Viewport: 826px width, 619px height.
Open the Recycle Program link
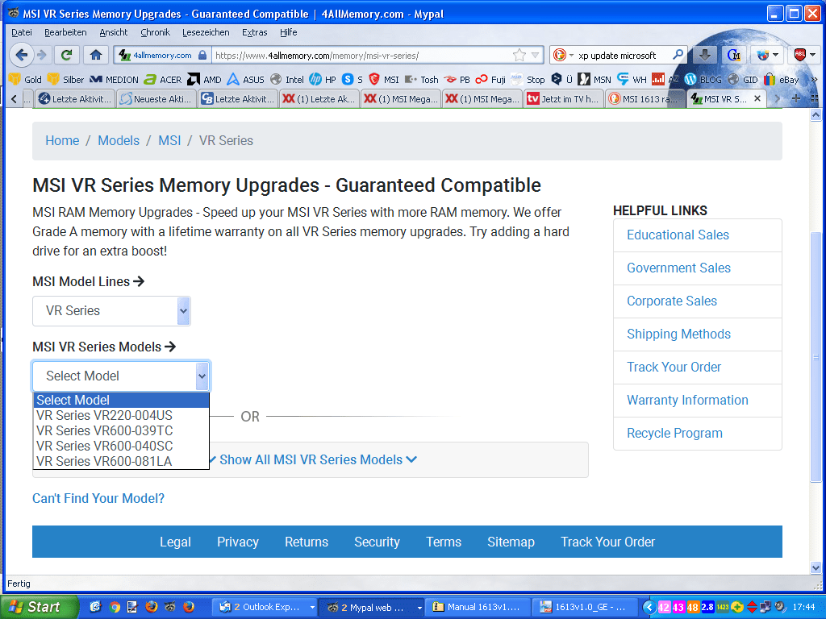[x=674, y=433]
